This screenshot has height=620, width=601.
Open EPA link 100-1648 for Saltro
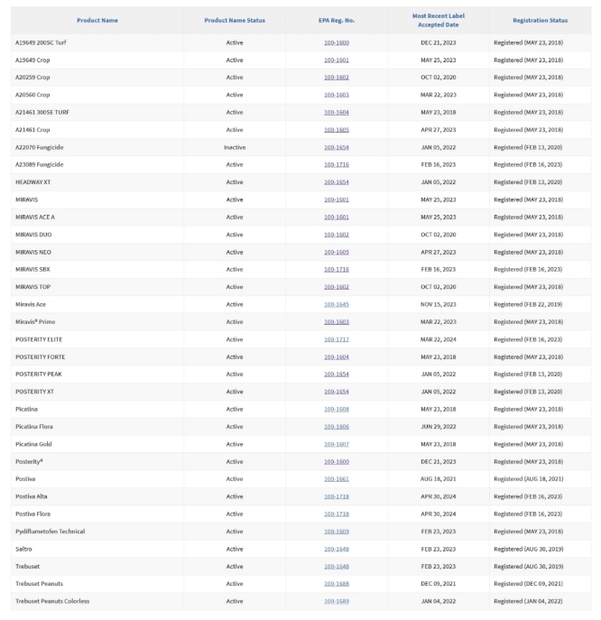pyautogui.click(x=337, y=549)
